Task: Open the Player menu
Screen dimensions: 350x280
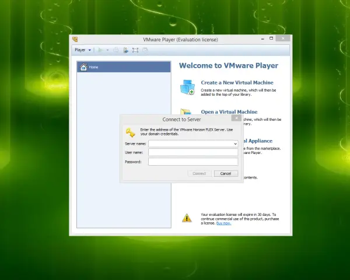Action: [x=83, y=50]
